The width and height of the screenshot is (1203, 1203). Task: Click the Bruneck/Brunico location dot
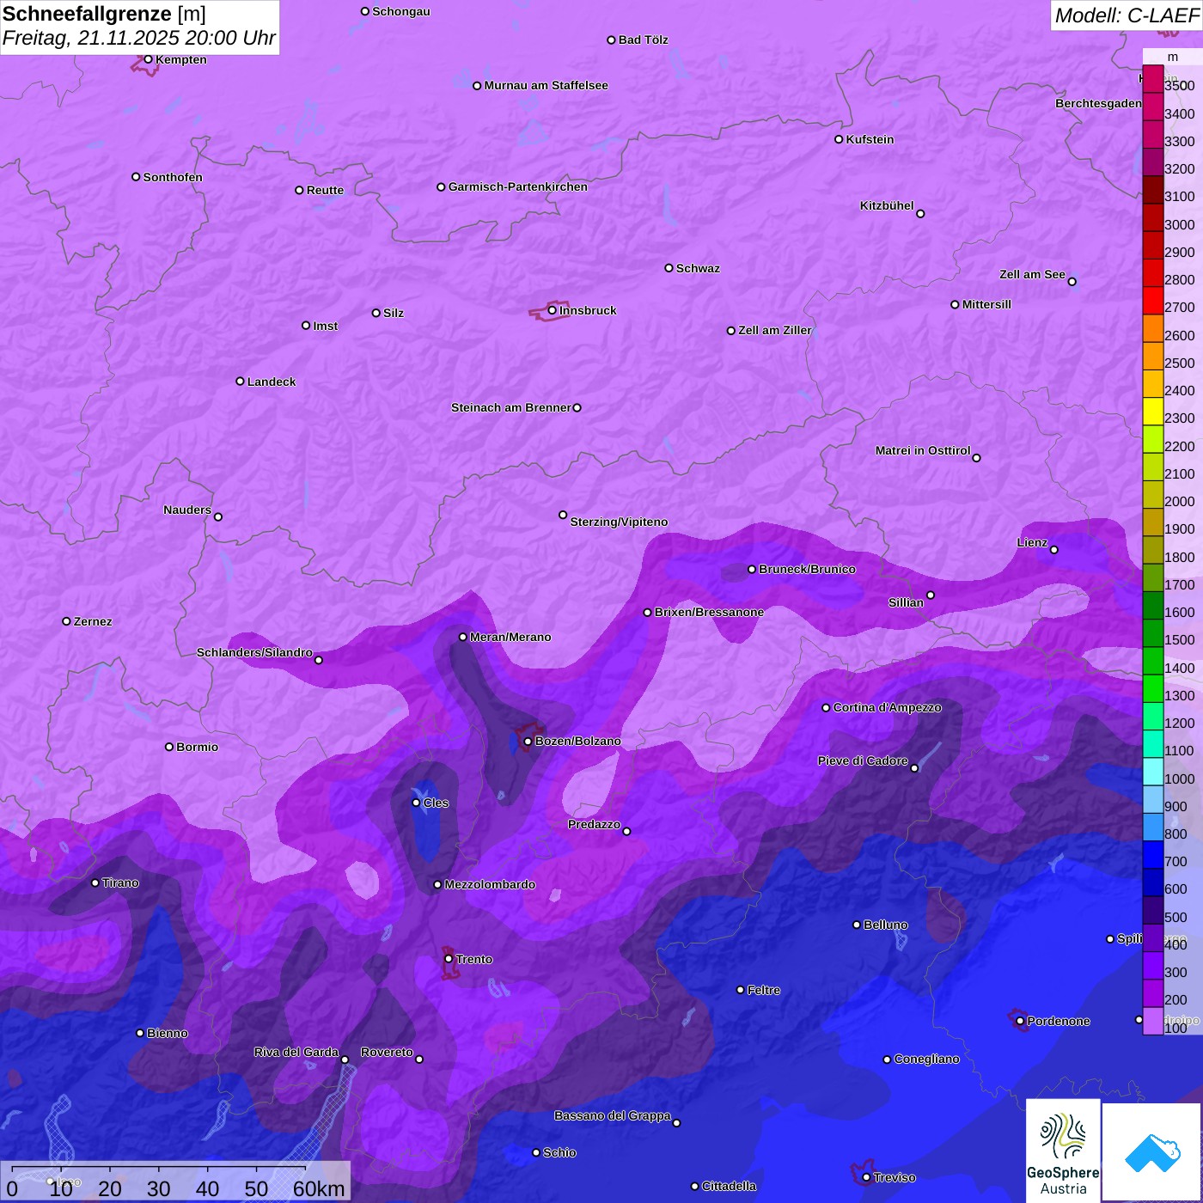[x=752, y=569]
